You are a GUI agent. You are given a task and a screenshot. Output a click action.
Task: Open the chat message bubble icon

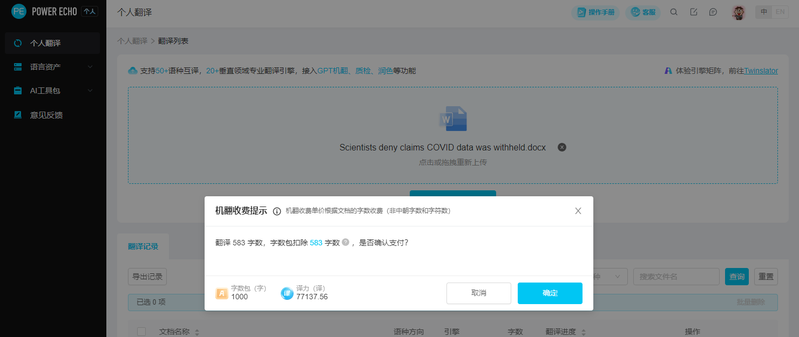pos(713,11)
